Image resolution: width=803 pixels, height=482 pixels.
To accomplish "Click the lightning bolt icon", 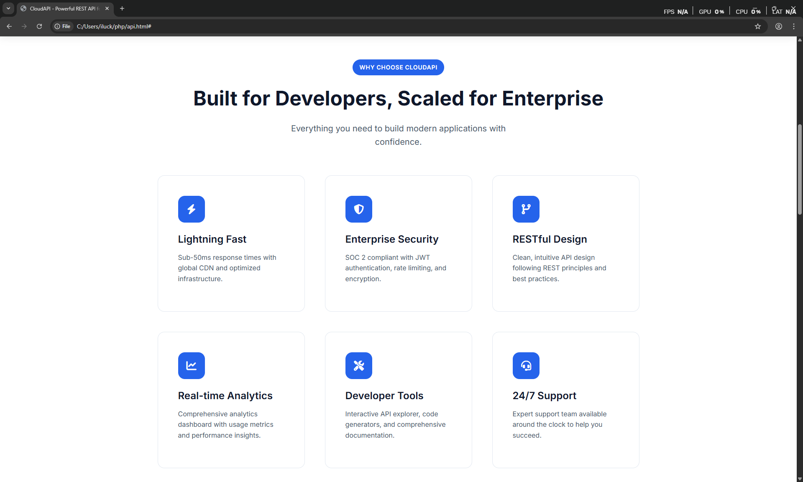I will 191,209.
